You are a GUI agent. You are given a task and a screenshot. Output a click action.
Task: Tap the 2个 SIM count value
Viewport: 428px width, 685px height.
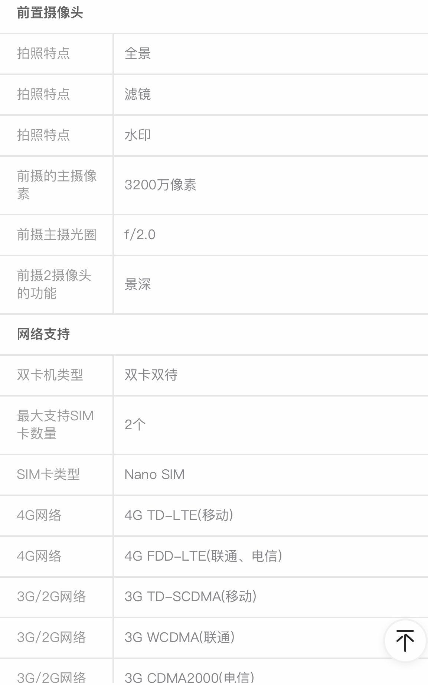click(x=135, y=425)
